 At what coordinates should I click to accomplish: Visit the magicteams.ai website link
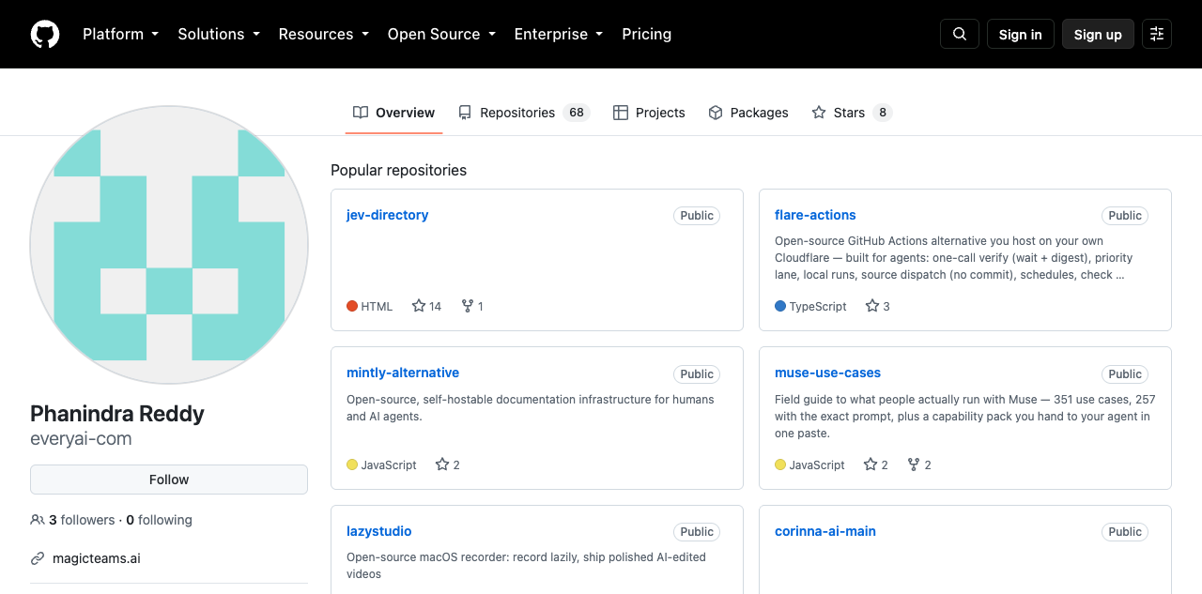pos(97,558)
